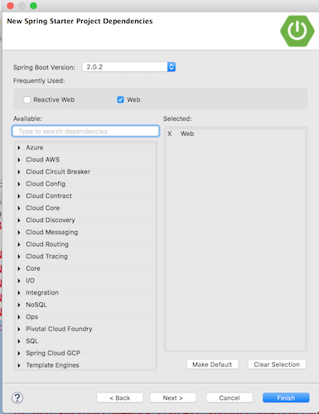Expand the Cloud Contract category arrow
The width and height of the screenshot is (319, 414).
coord(19,196)
